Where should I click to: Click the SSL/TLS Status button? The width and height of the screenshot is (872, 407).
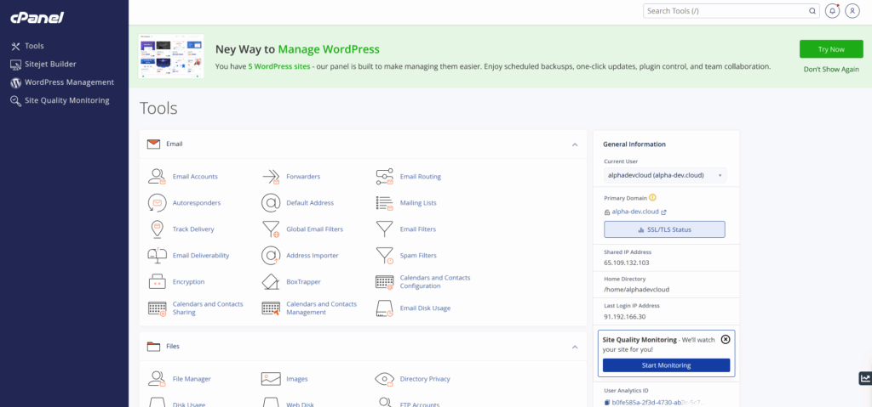(x=664, y=229)
